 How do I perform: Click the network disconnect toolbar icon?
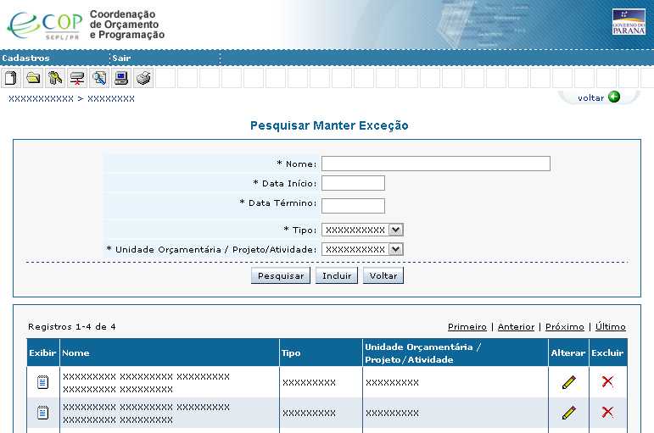(x=77, y=79)
